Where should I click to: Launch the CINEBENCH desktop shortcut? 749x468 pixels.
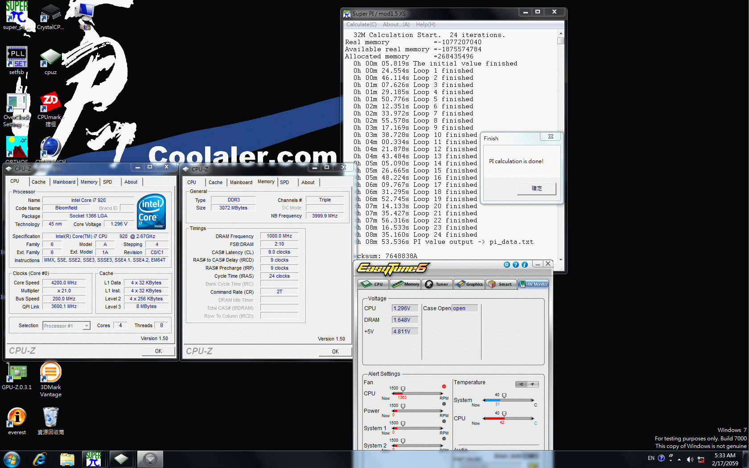pyautogui.click(x=50, y=149)
